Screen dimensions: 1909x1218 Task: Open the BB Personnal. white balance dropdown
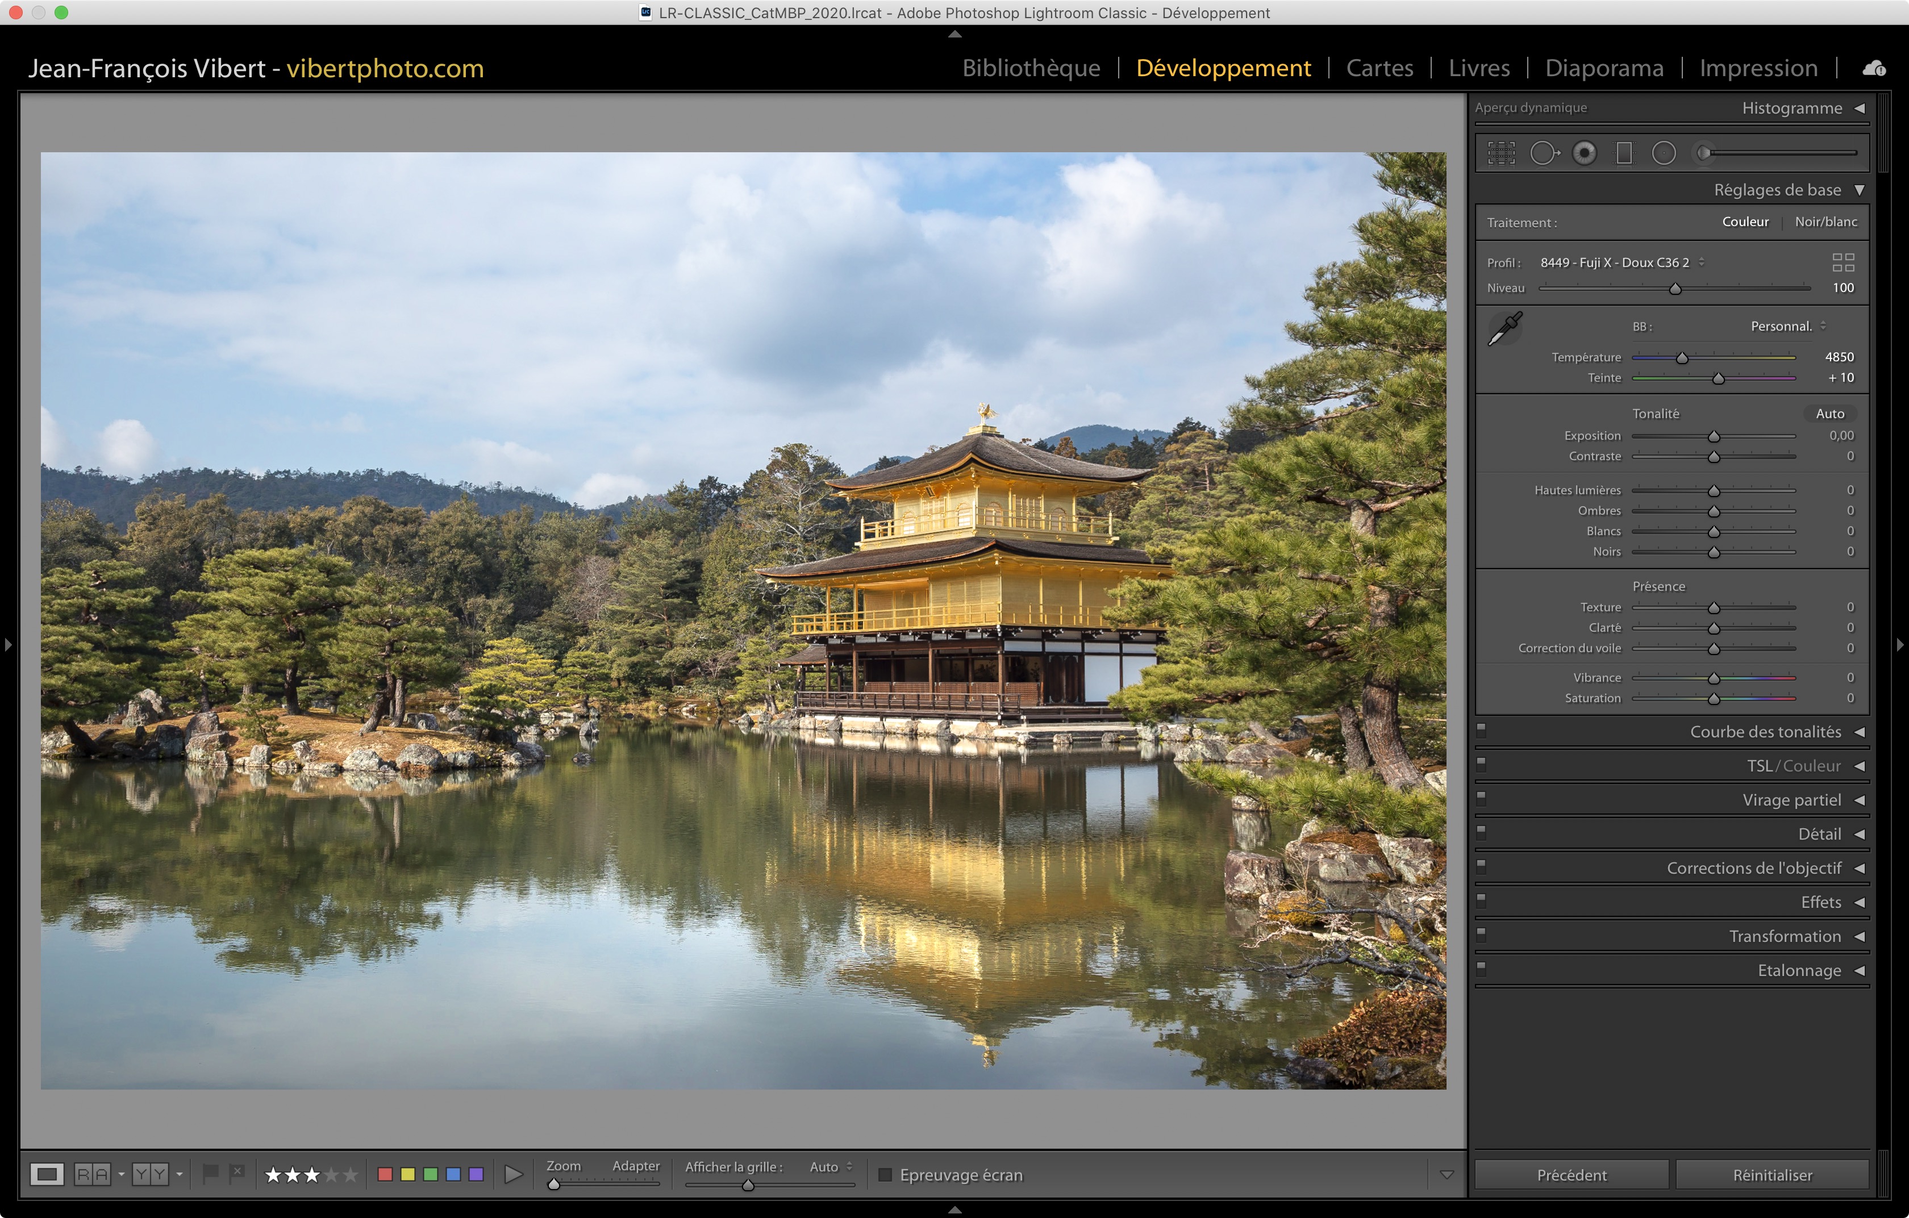point(1788,327)
